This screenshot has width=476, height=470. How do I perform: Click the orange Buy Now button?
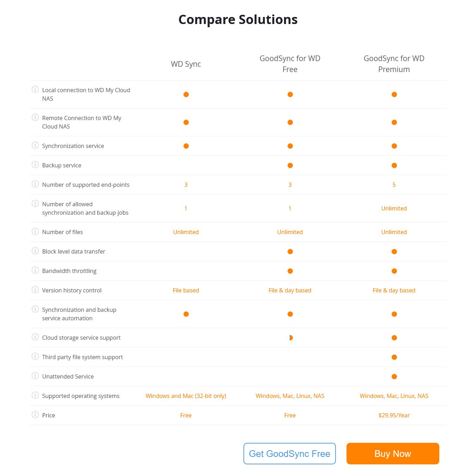point(393,454)
